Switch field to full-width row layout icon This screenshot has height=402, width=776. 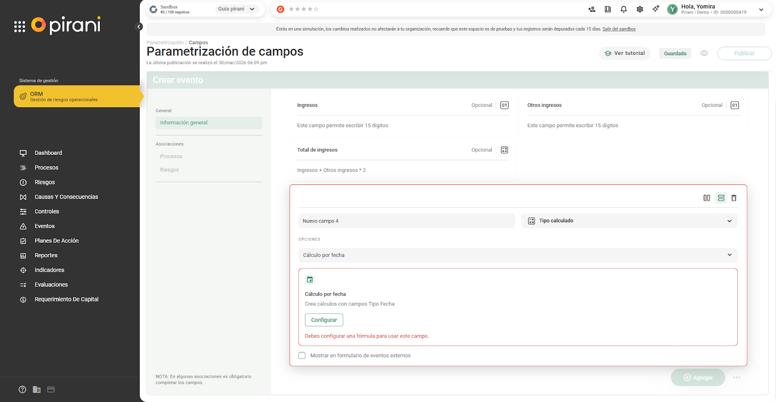pos(721,198)
